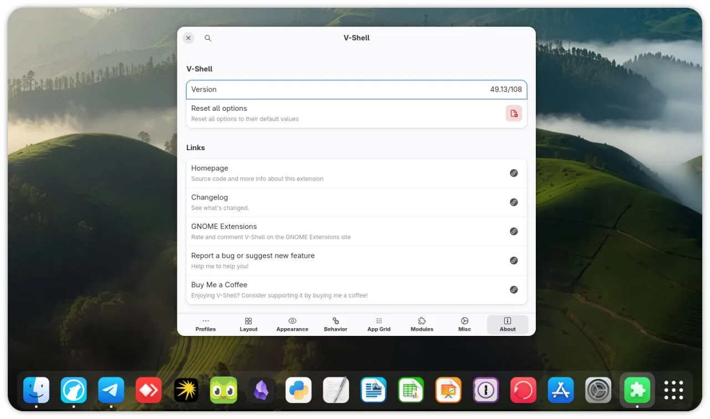Switch to the Layout tab
This screenshot has width=710, height=419.
(248, 325)
